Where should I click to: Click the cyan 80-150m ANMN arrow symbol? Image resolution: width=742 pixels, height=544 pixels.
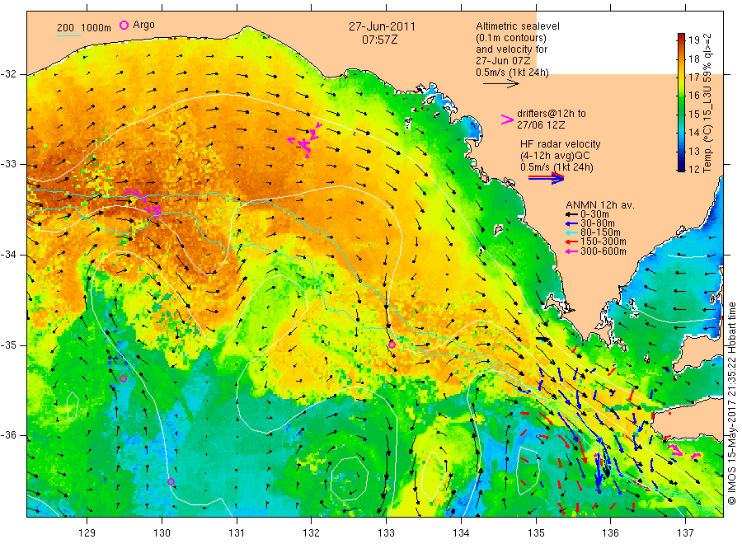pos(571,232)
